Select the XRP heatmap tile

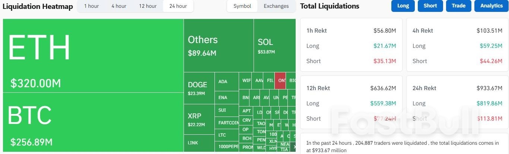pyautogui.click(x=199, y=119)
